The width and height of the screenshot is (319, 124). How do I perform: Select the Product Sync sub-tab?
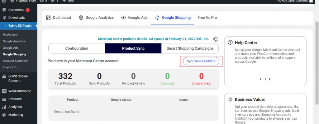133,48
